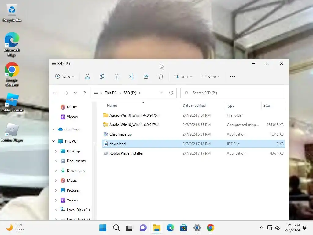Image resolution: width=313 pixels, height=235 pixels.
Task: Click the network status tray icon
Action: click(270, 228)
